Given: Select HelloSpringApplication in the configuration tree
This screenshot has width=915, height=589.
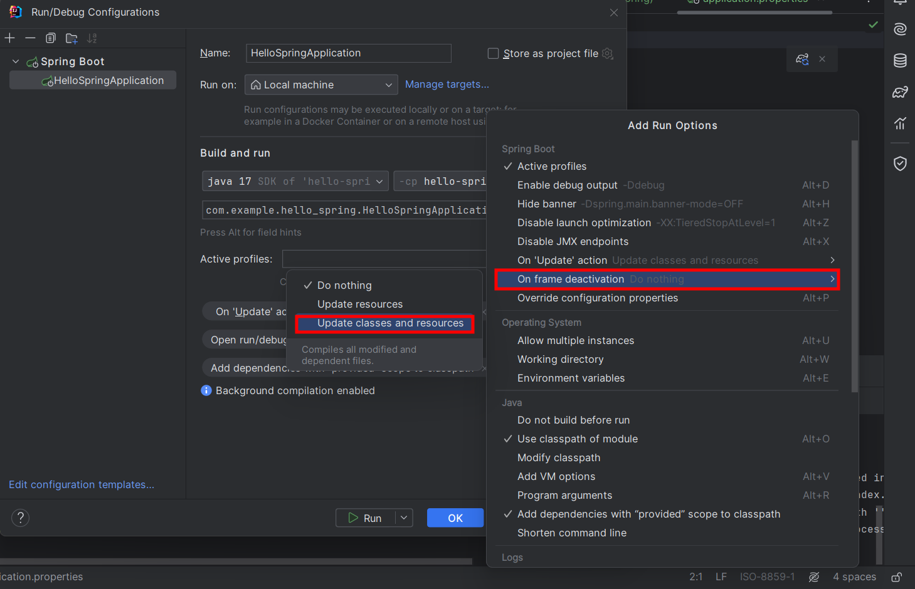Looking at the screenshot, I should [x=93, y=80].
